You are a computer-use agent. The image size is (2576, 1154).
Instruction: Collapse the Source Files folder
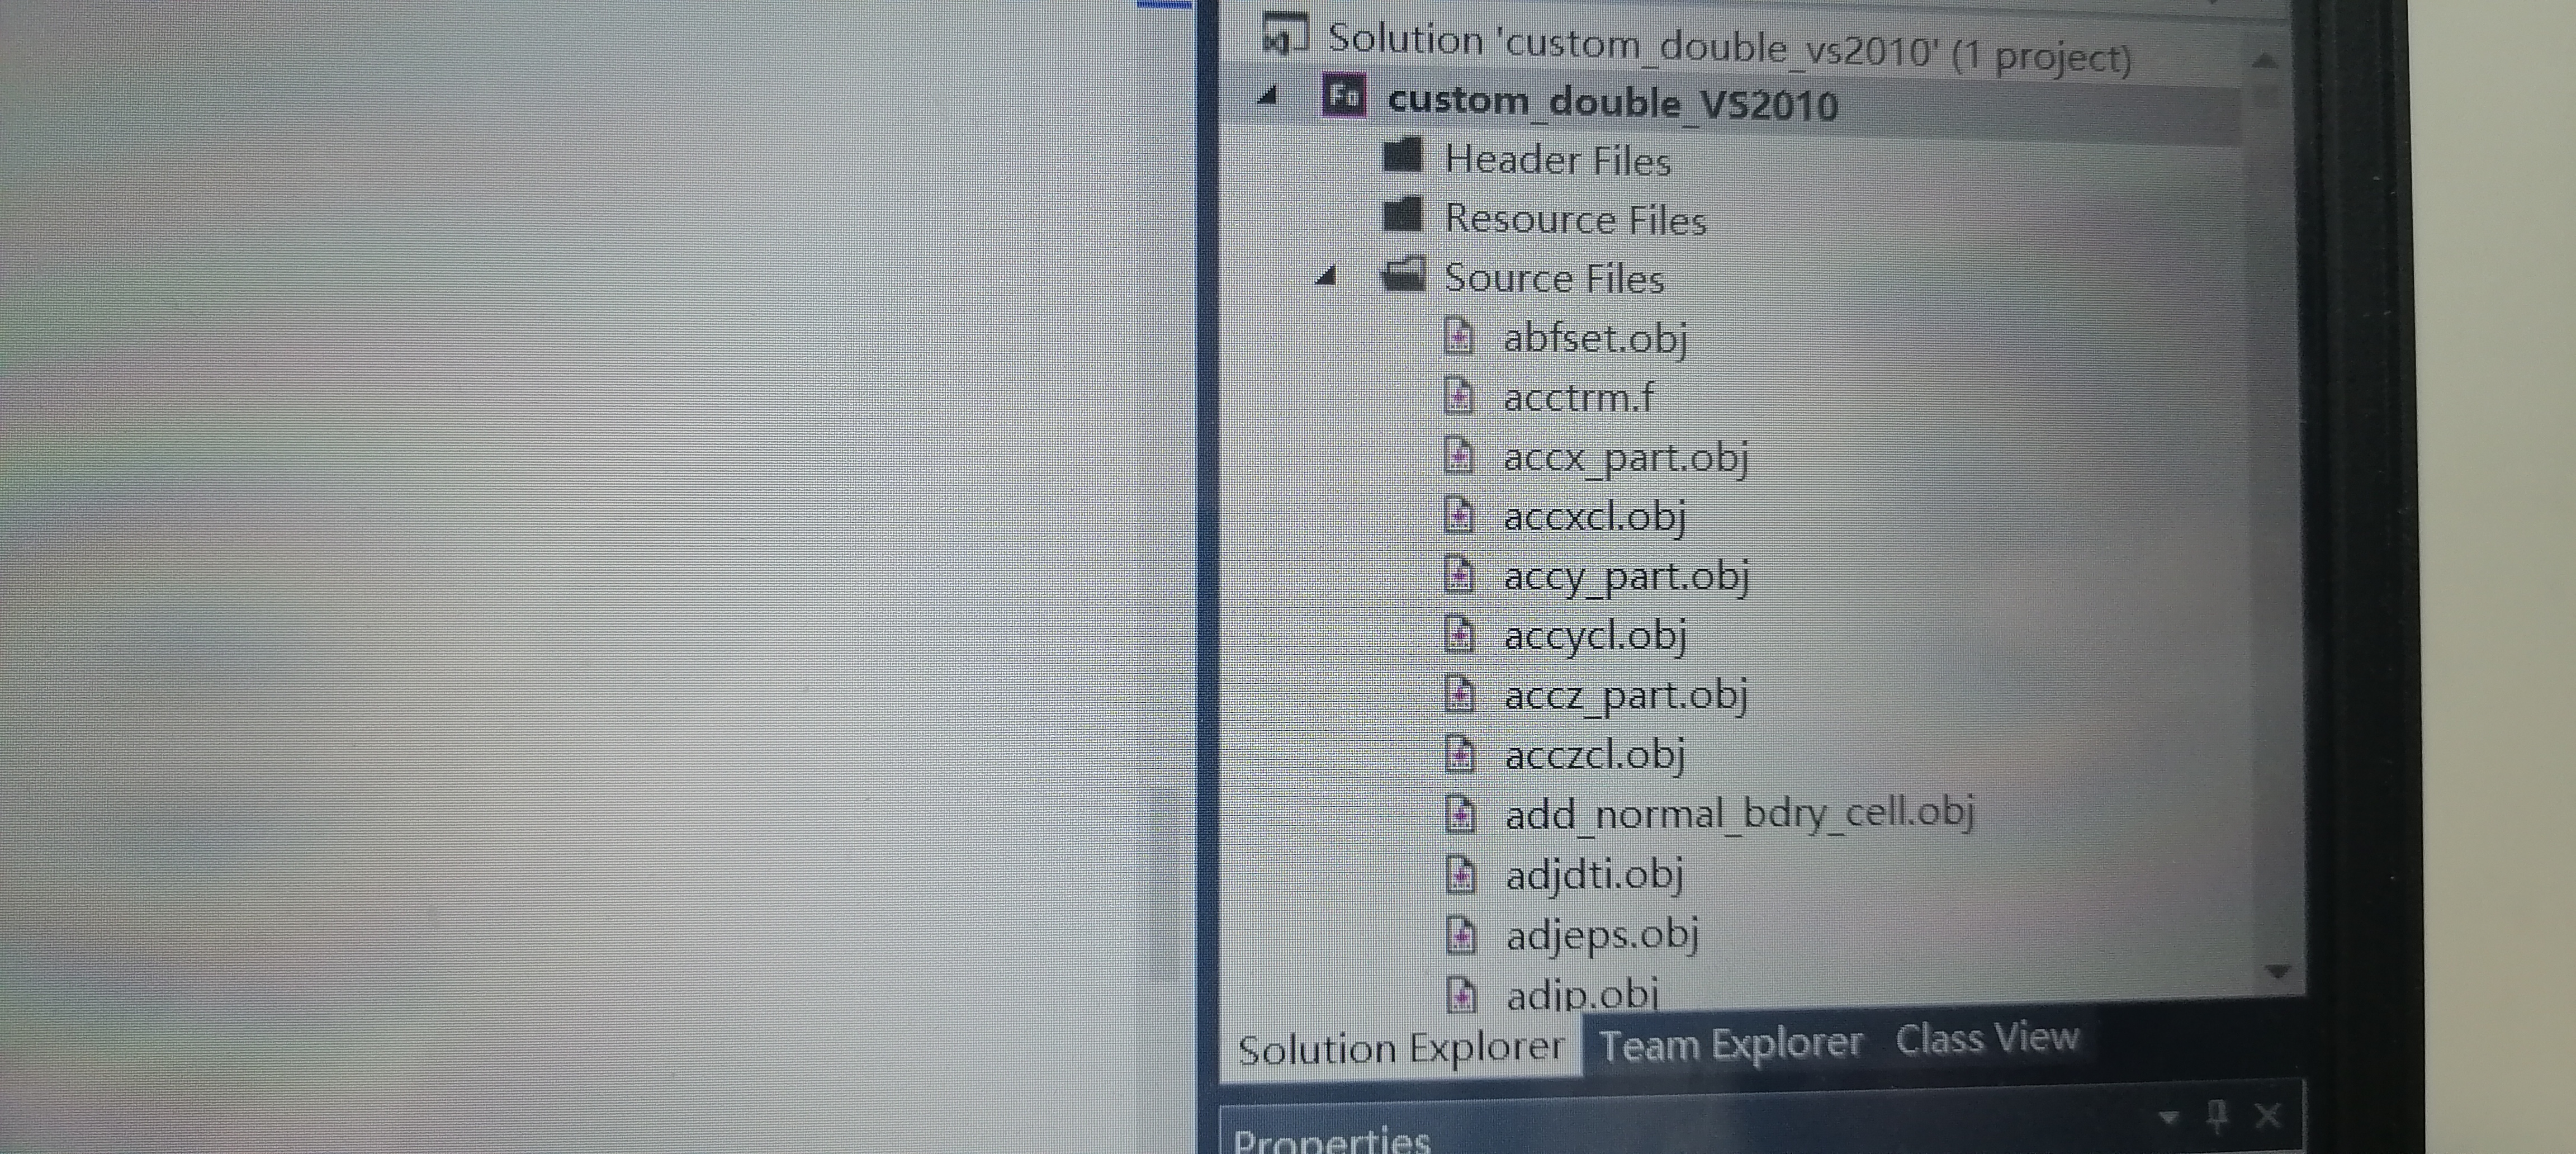pos(1326,276)
